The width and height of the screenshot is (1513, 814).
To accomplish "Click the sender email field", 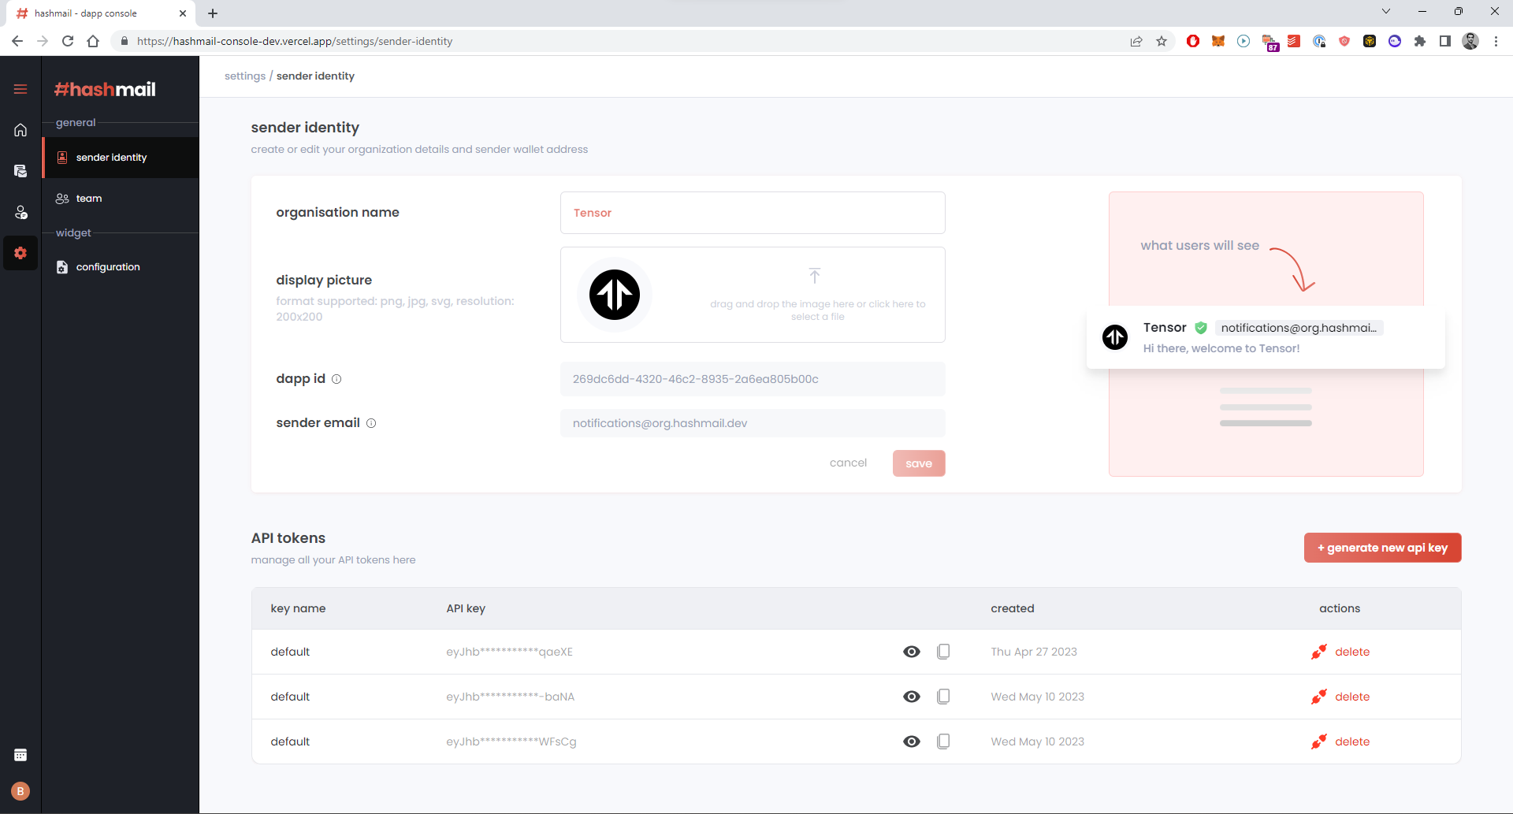I will (753, 423).
